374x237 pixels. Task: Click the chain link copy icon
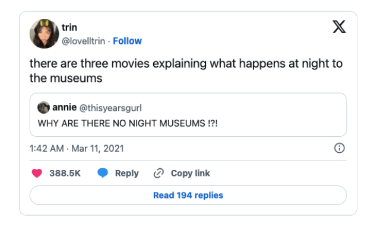click(159, 173)
